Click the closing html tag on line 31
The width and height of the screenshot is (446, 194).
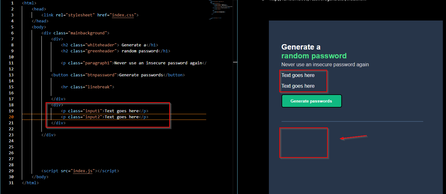pos(30,183)
